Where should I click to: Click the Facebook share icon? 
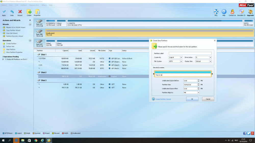(x=245, y=133)
